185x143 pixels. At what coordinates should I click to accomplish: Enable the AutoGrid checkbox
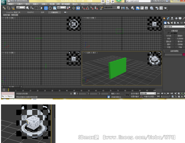click(x=169, y=33)
